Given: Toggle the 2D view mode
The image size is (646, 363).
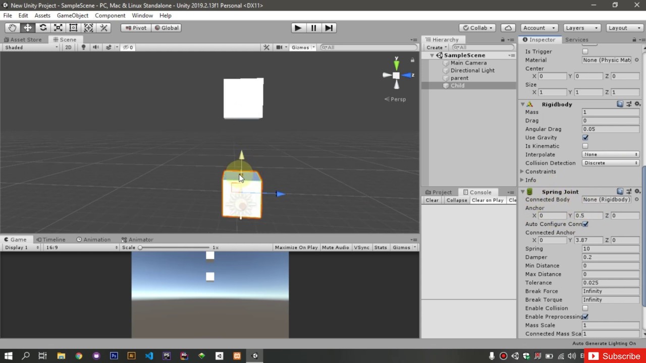Looking at the screenshot, I should click(x=68, y=47).
